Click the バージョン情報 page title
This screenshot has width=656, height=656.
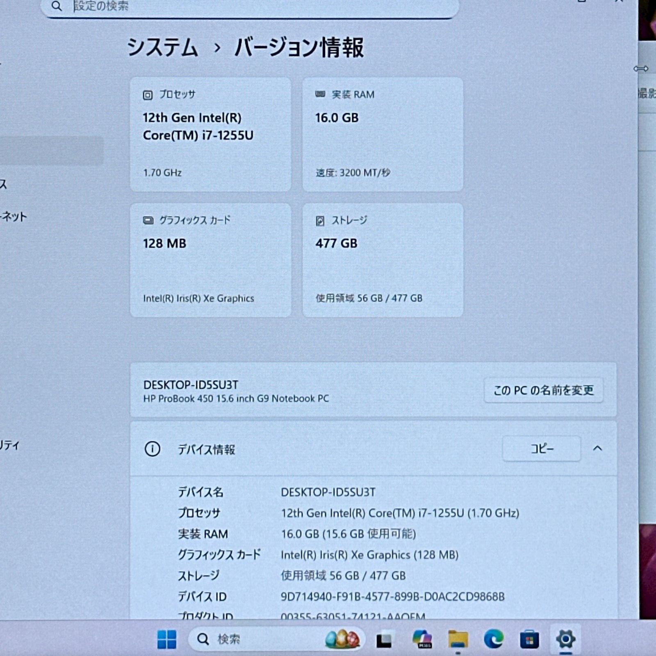[299, 48]
